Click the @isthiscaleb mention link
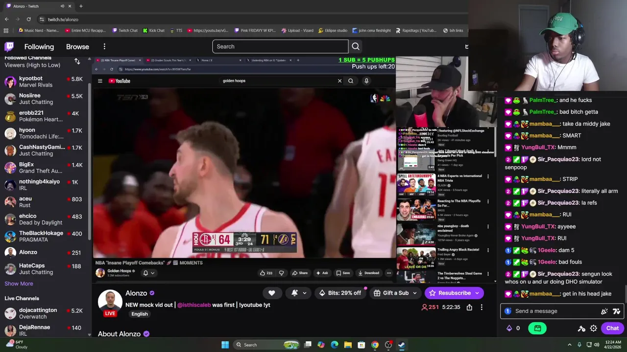627x352 pixels. pos(194,305)
